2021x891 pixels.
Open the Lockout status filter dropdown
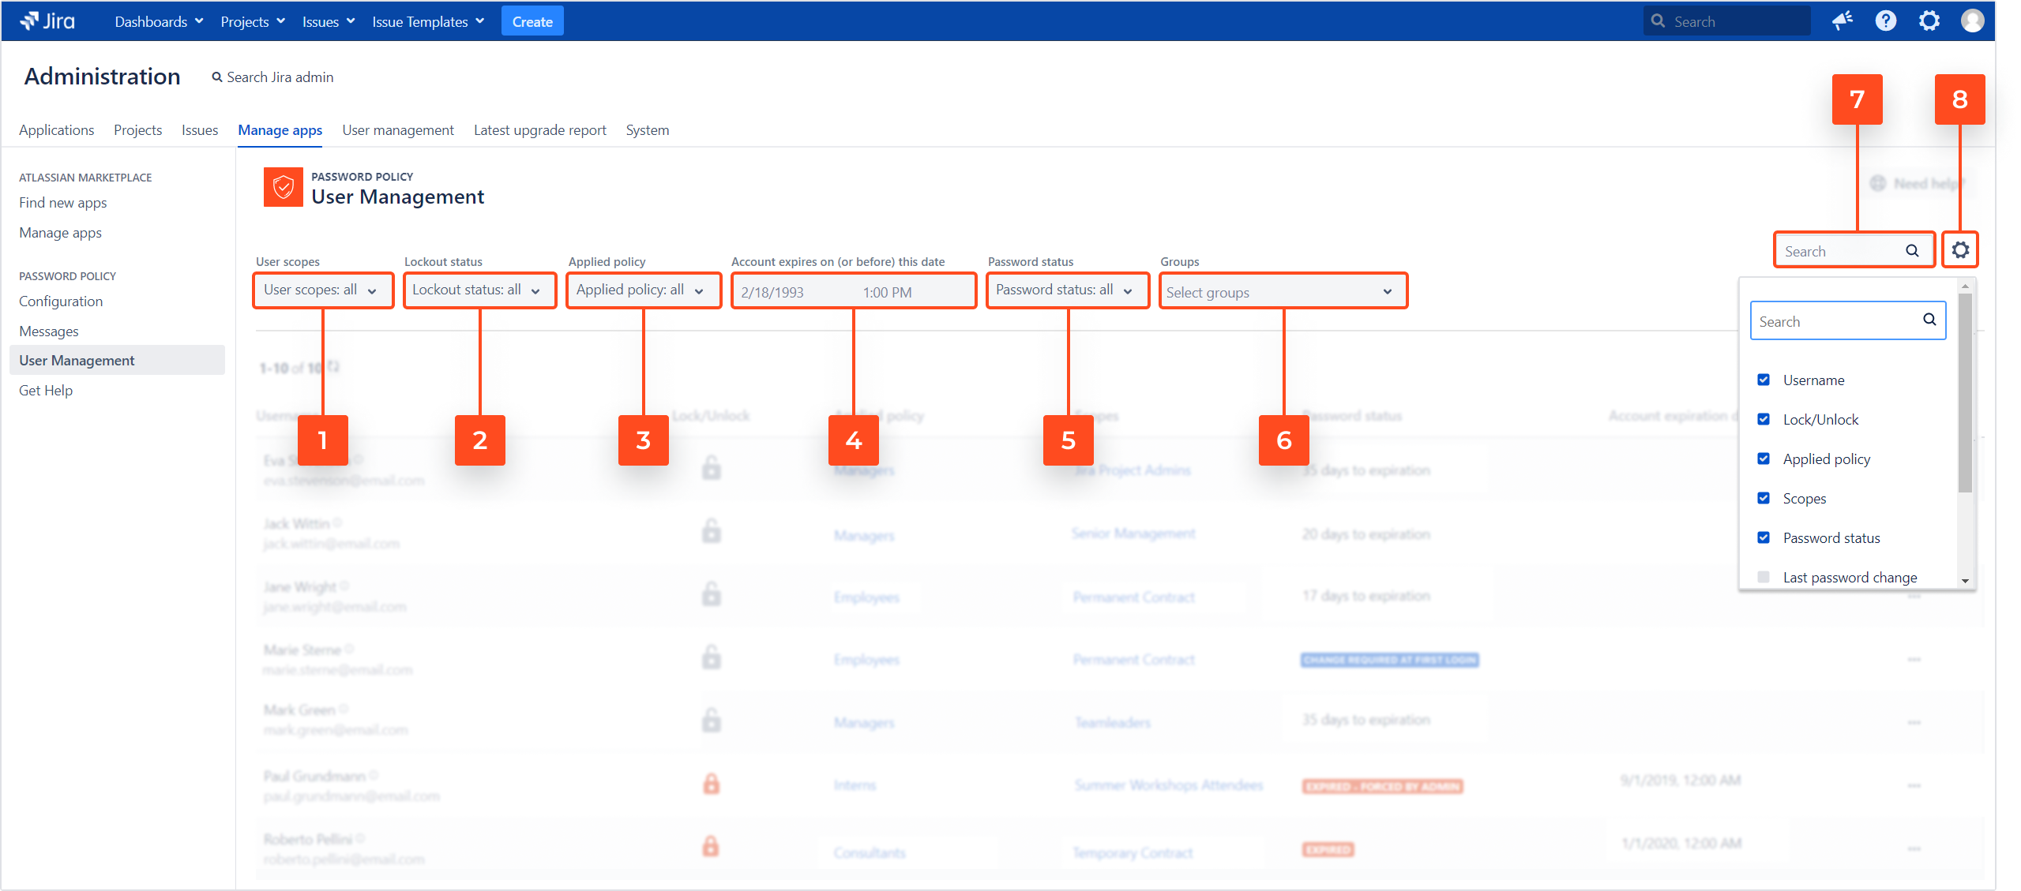click(x=479, y=290)
